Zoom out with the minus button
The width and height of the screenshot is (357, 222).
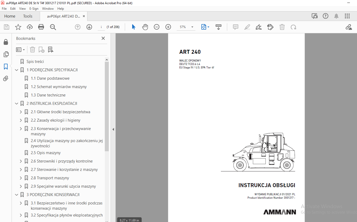pos(157,27)
